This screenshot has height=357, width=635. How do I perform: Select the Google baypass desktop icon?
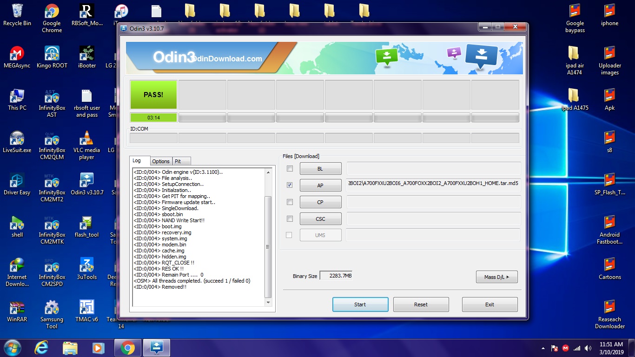pos(575,19)
